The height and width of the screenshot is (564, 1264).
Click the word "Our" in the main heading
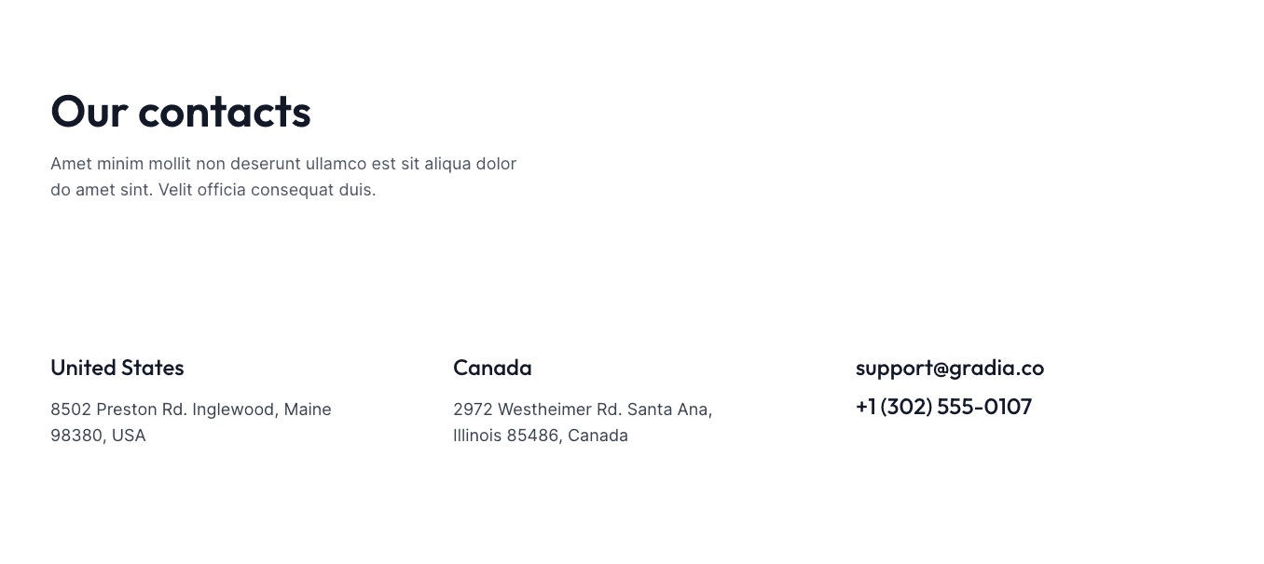click(x=89, y=112)
